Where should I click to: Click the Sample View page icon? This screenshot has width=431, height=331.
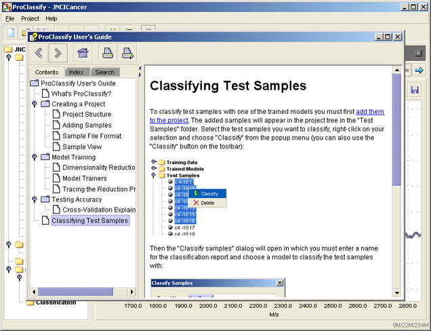[56, 147]
